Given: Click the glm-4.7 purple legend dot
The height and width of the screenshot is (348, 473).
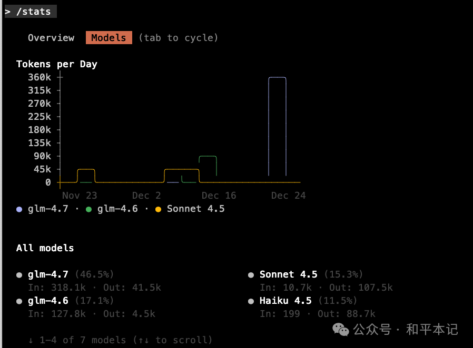Looking at the screenshot, I should tap(19, 209).
